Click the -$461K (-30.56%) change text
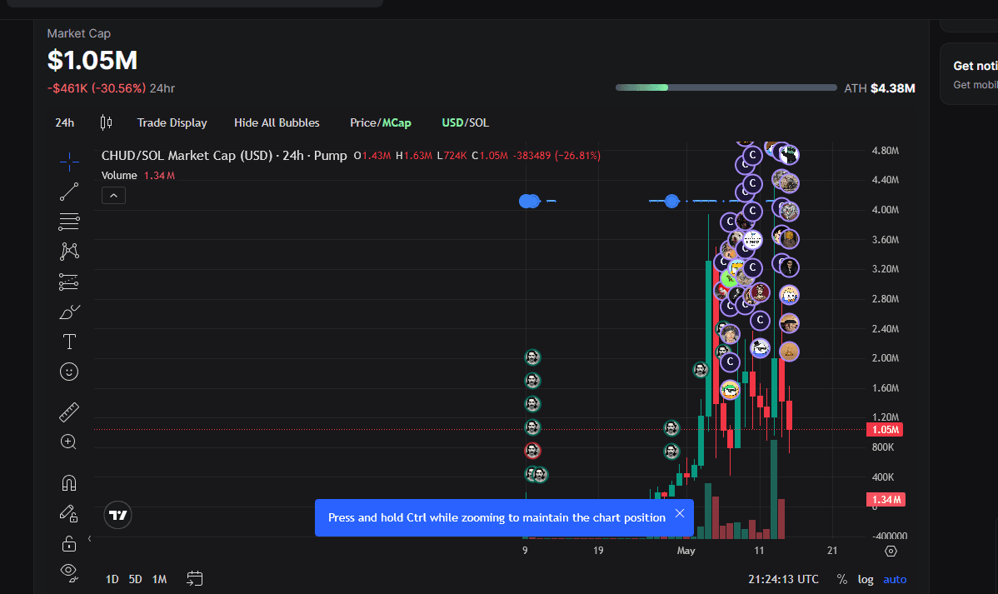Viewport: 998px width, 594px height. (97, 88)
